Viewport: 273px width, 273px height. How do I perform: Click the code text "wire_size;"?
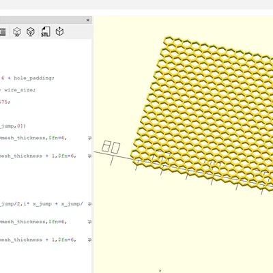tap(20, 90)
